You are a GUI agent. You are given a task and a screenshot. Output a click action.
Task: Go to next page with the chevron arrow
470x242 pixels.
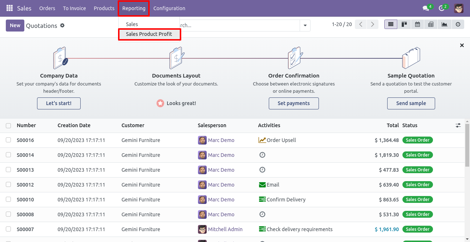click(372, 24)
